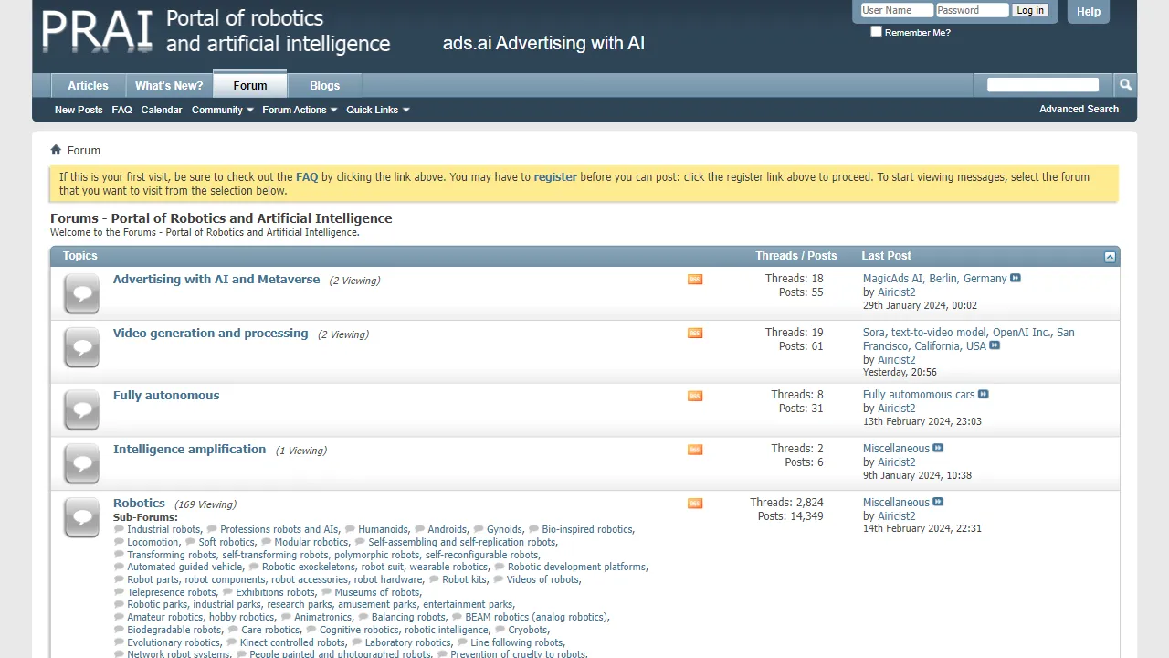
Task: Click the search text box
Action: [x=1043, y=85]
